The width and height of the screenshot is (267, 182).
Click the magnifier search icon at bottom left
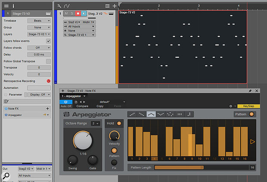click(x=6, y=176)
